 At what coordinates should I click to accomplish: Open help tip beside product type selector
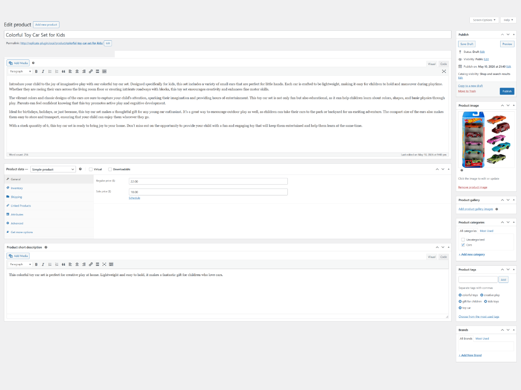80,169
